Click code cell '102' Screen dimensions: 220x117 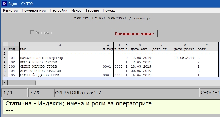[x=14, y=62]
